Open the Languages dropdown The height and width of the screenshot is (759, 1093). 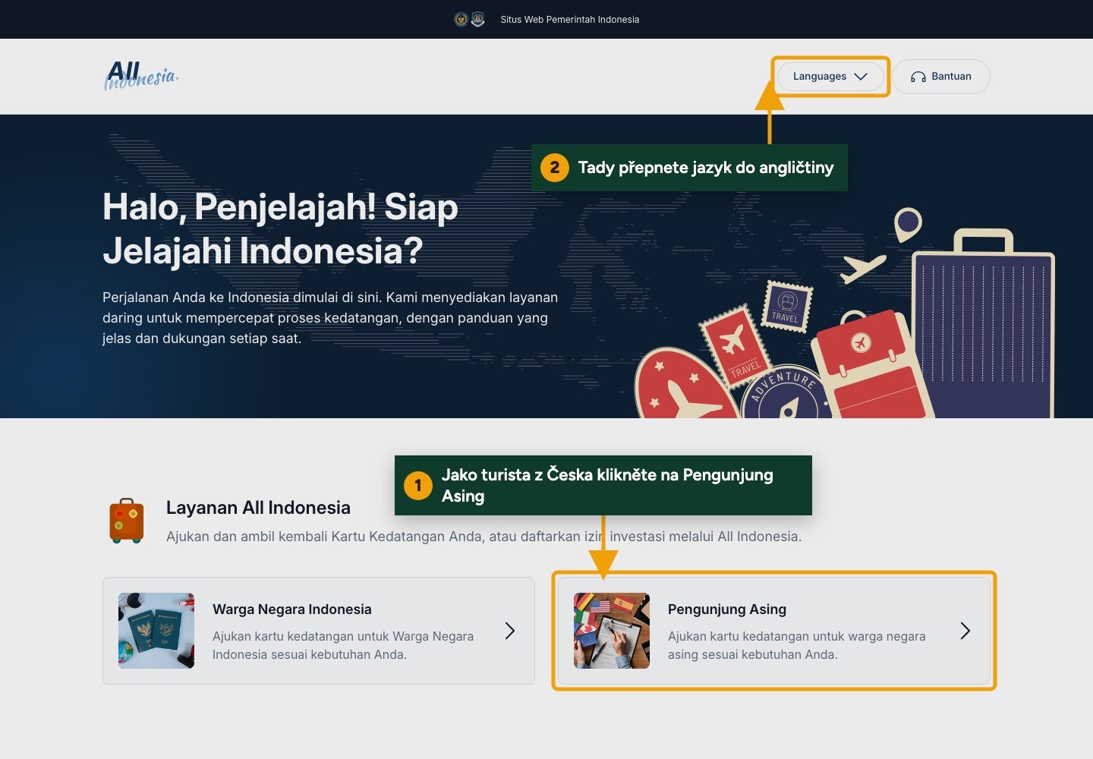830,77
